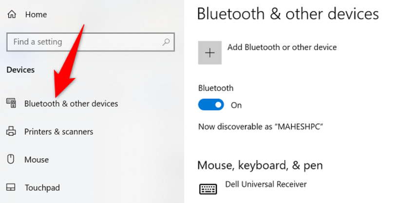Open the Printers & scanners page
Screen dimensions: 393x203
click(x=58, y=131)
